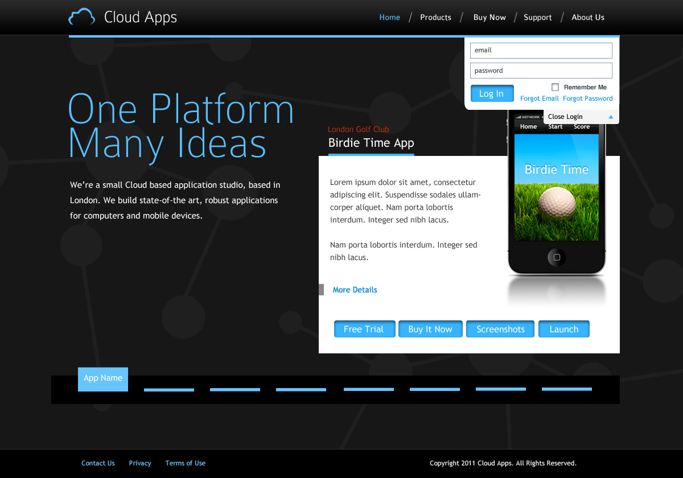683x478 pixels.
Task: Click the gray marker beside More Details
Action: tap(321, 290)
